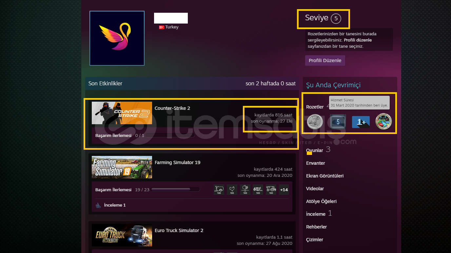View the combine harvester achievement icon
Screen dimensions: 451x253
271,190
